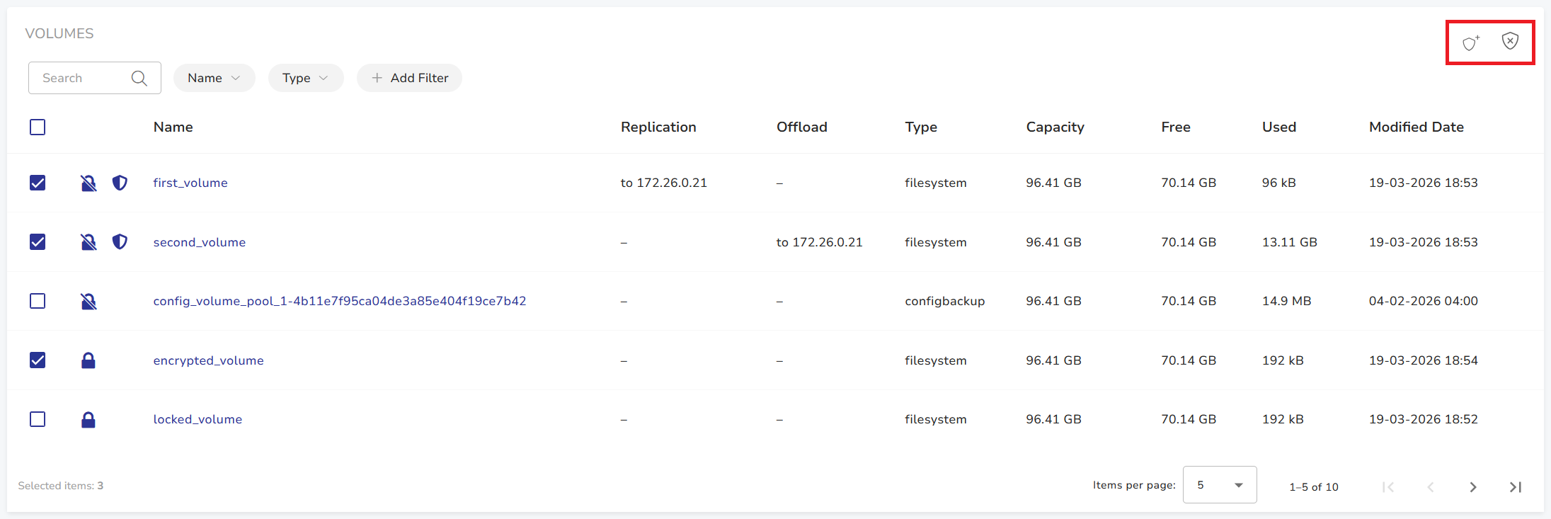Open the Name filter dropdown

click(x=214, y=78)
